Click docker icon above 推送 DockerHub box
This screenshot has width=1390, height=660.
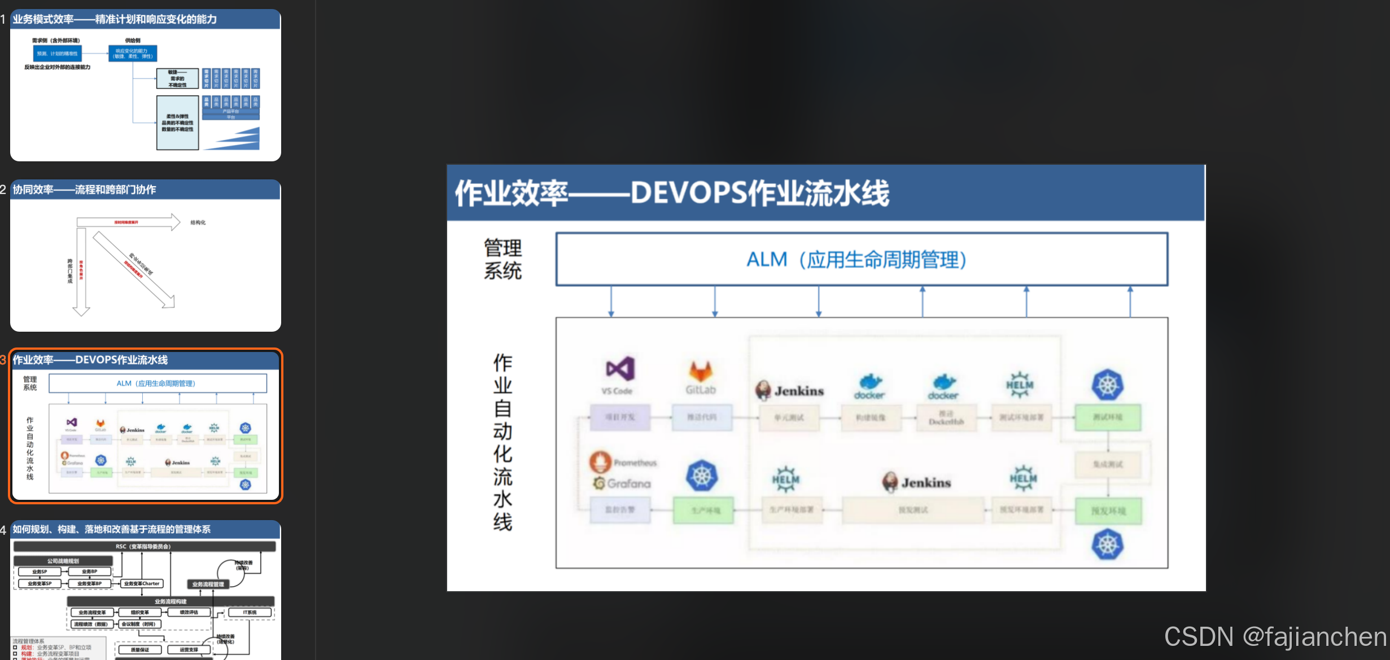tap(944, 382)
